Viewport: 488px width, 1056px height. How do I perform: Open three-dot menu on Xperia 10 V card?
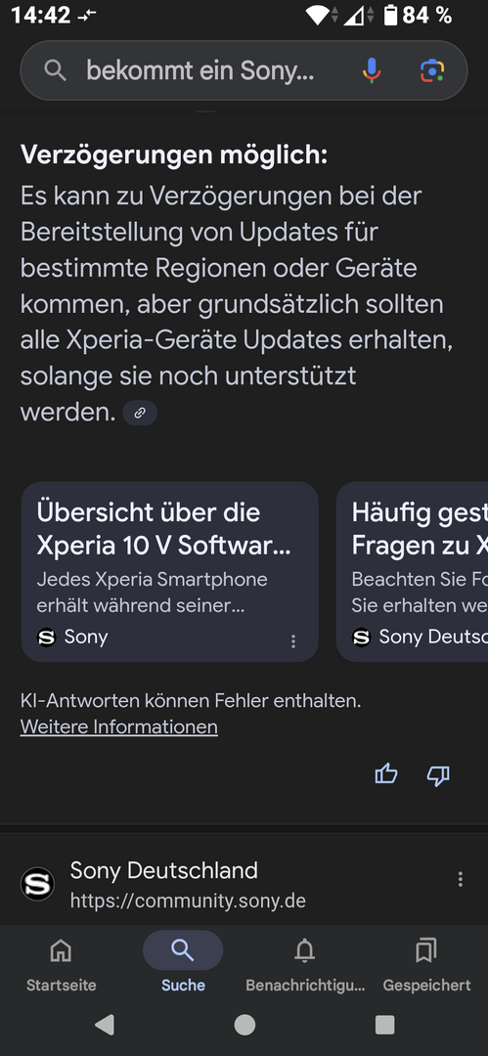[293, 641]
